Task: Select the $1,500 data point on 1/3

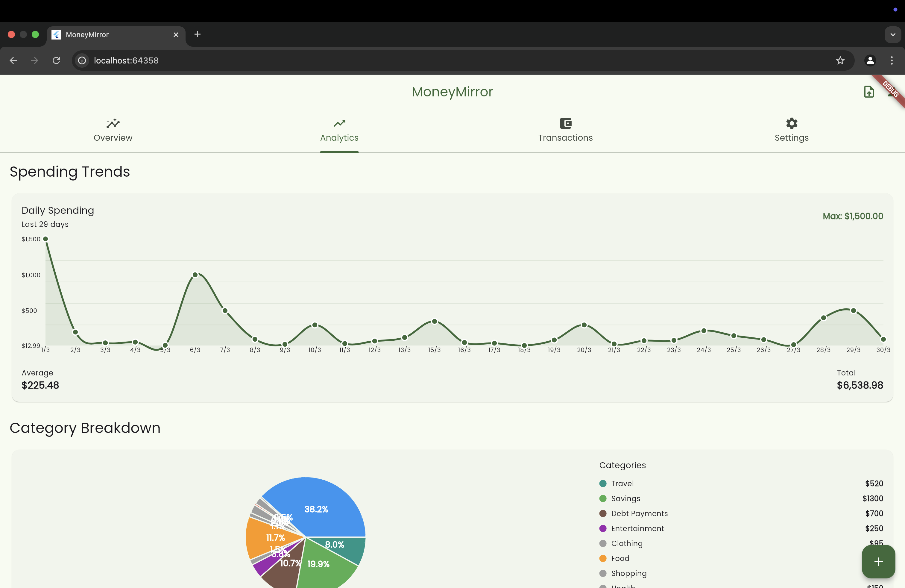Action: click(x=45, y=239)
